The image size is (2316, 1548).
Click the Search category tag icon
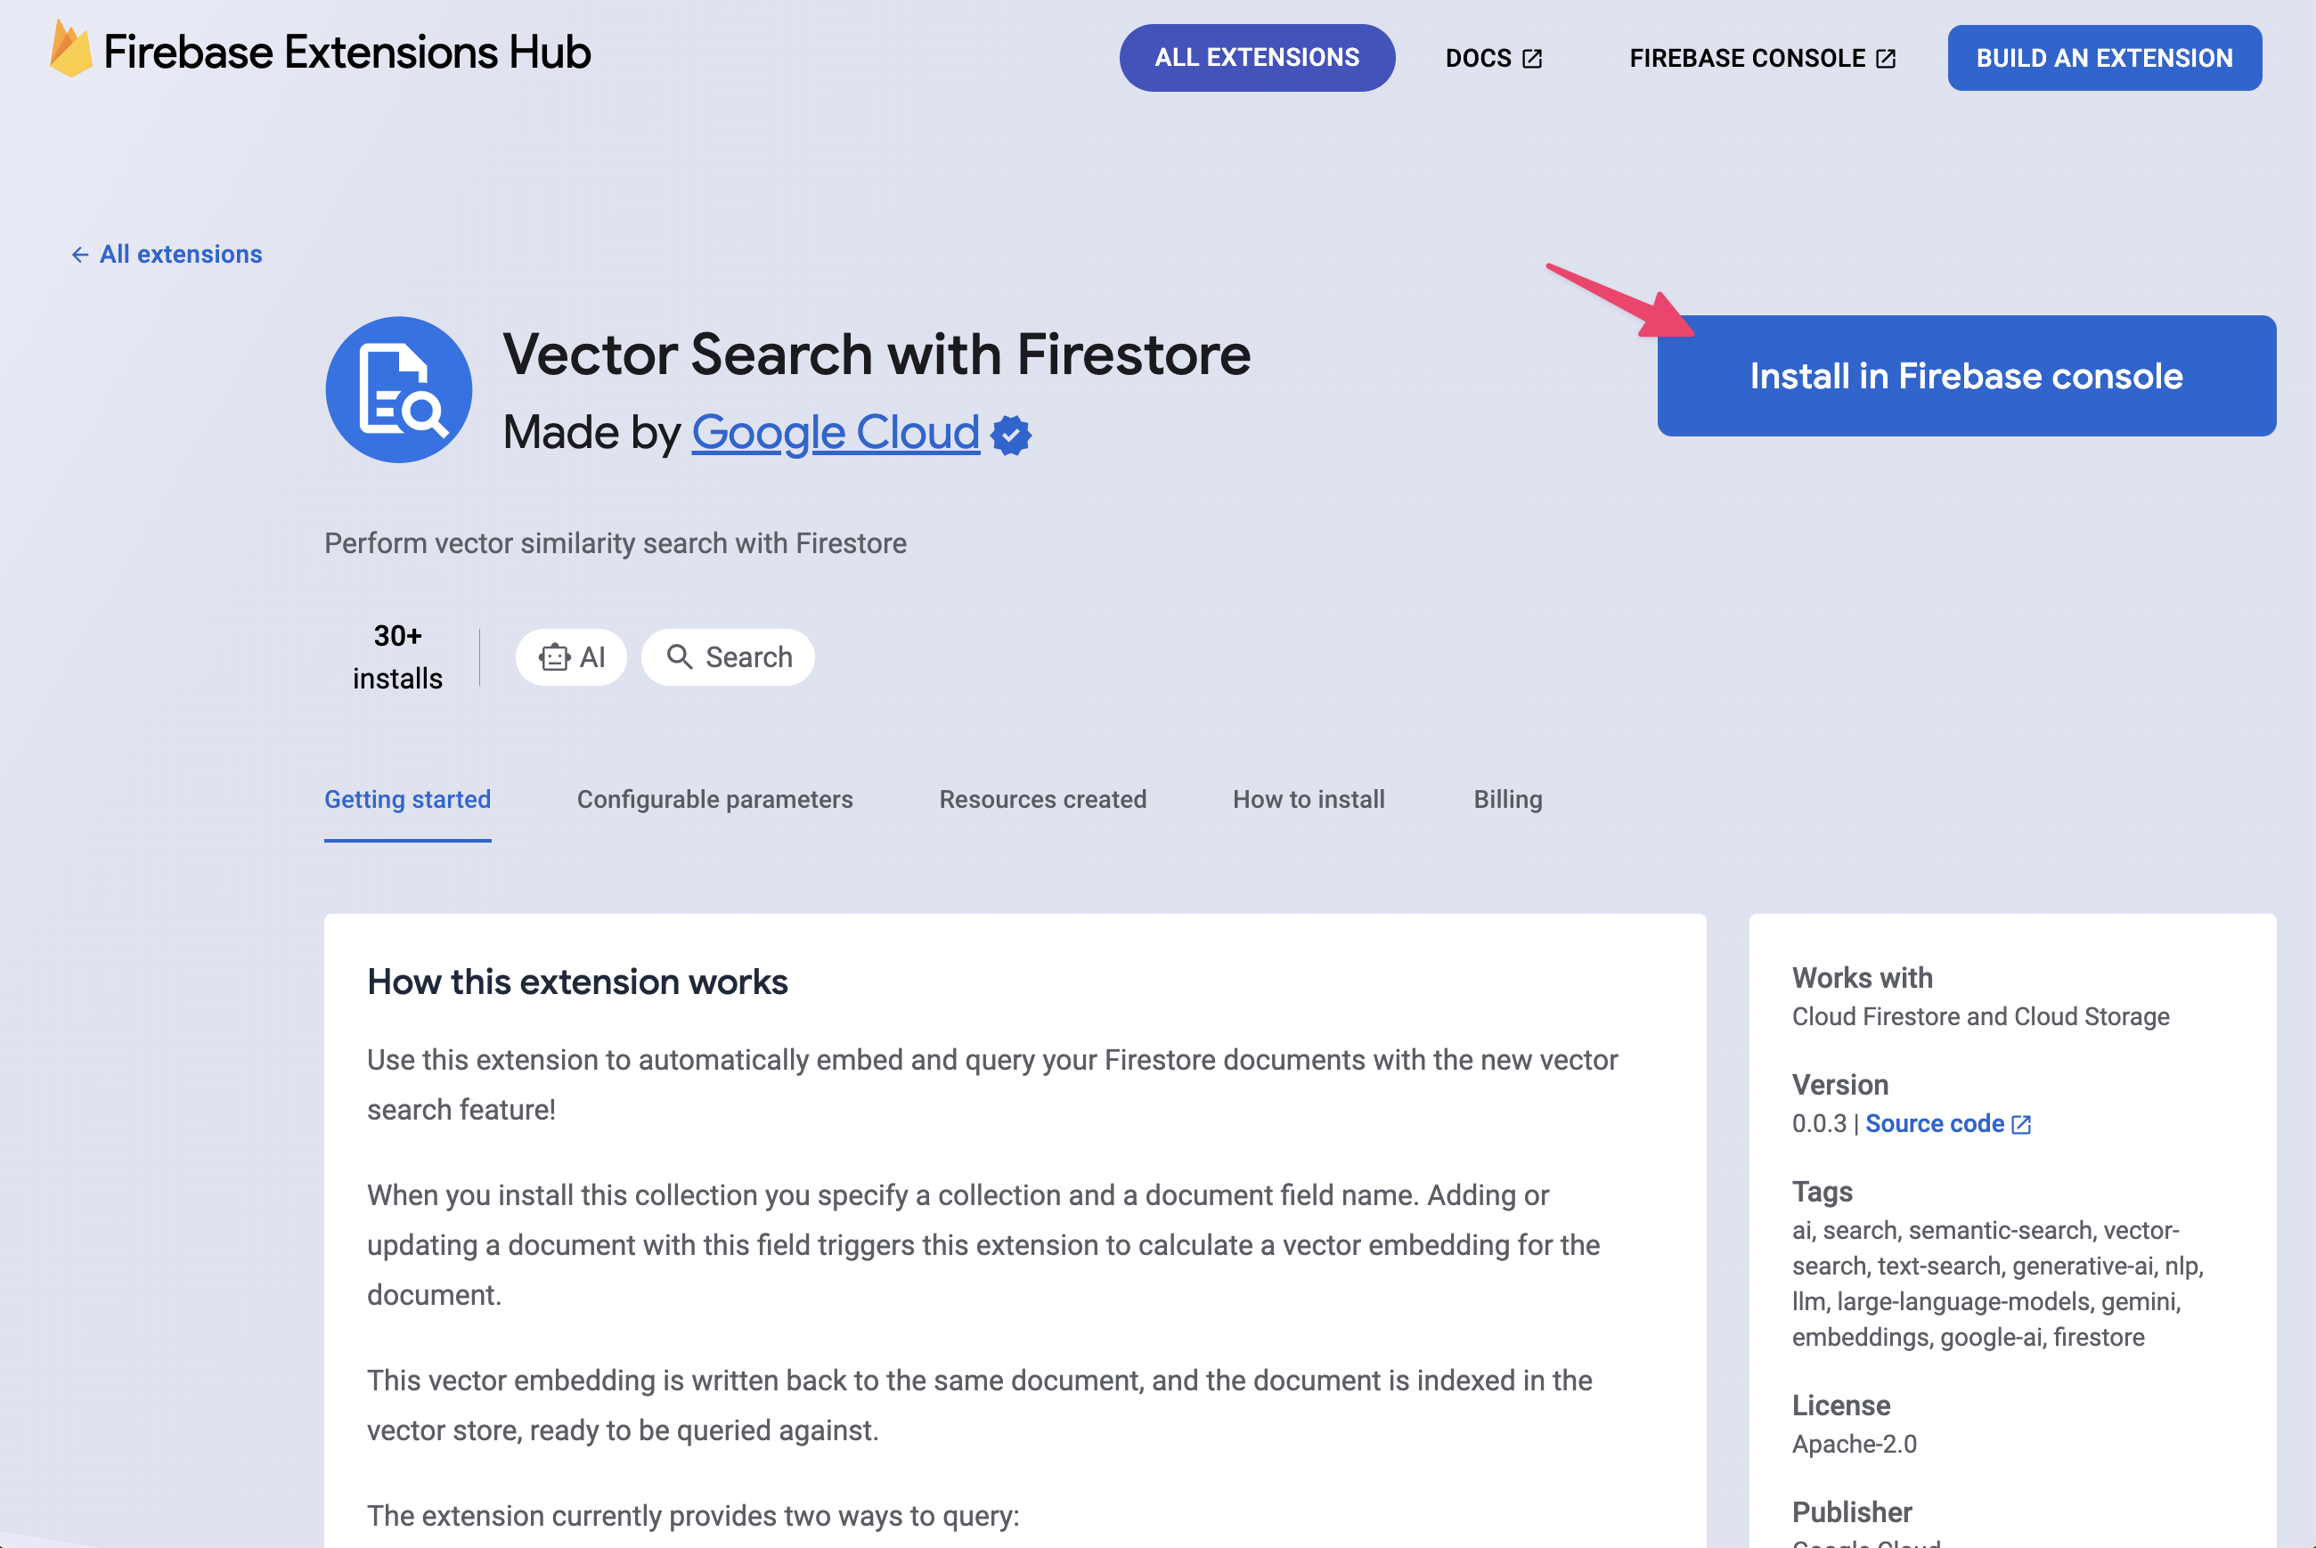(679, 656)
